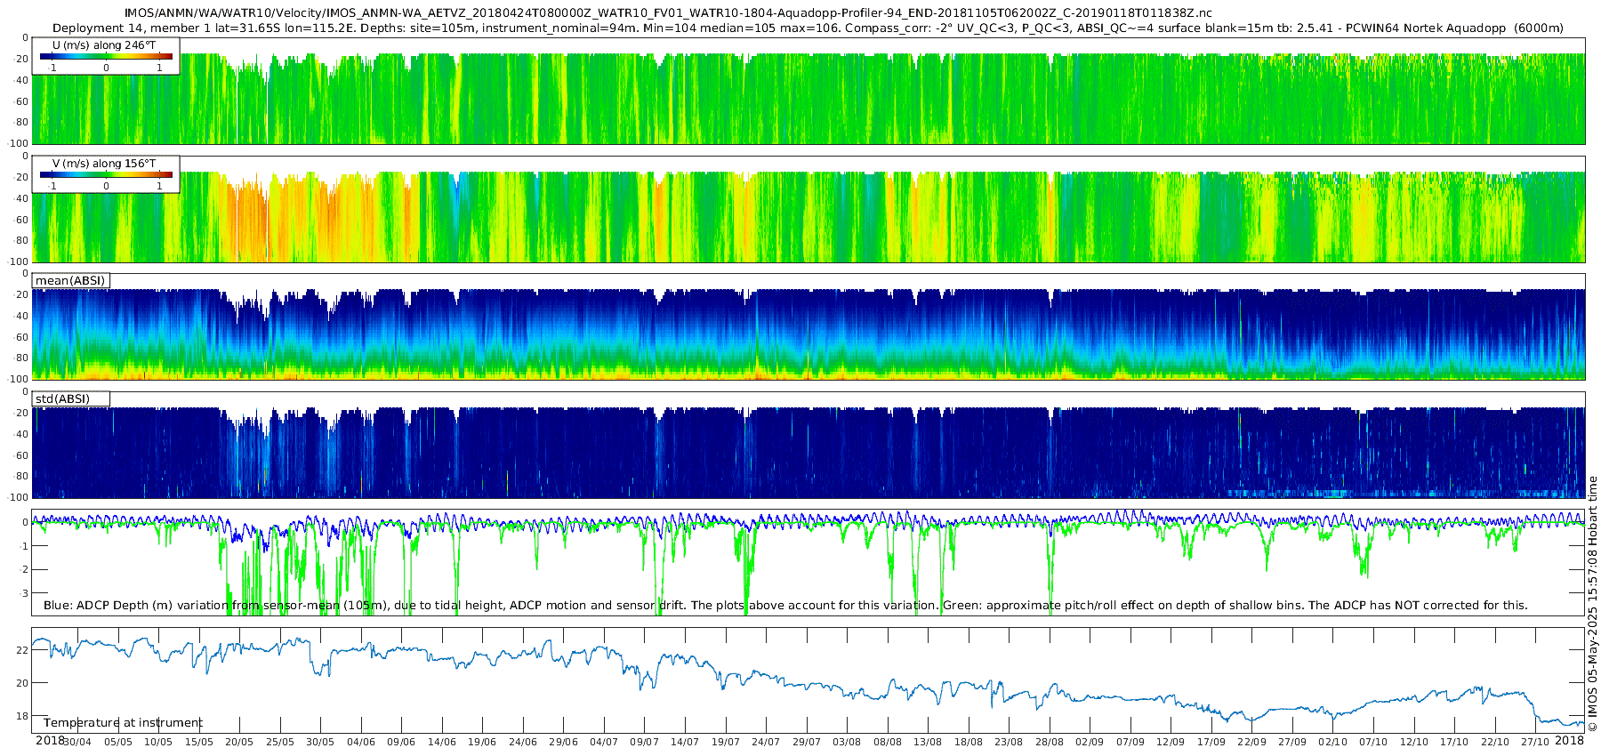
Task: Click the file path title at top
Action: click(667, 13)
